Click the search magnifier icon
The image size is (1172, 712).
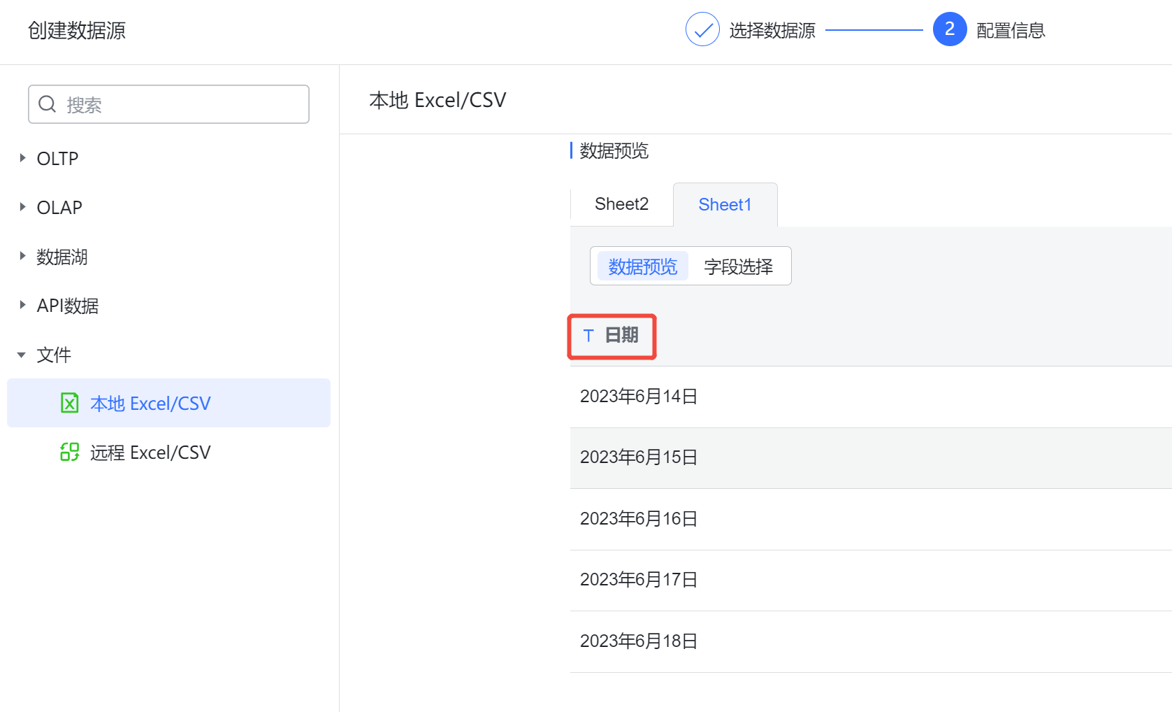click(47, 104)
